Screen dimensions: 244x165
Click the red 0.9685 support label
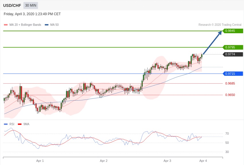(x=230, y=83)
